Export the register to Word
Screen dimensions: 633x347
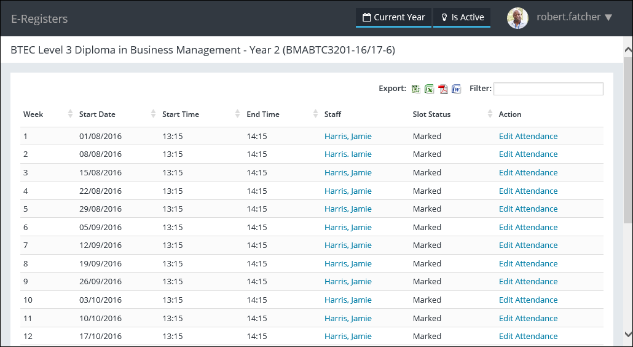[x=456, y=89]
